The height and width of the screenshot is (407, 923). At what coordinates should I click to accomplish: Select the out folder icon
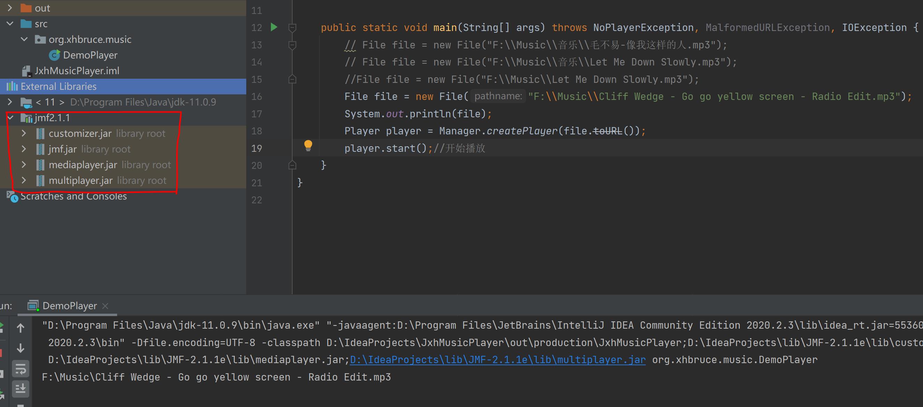(x=26, y=8)
